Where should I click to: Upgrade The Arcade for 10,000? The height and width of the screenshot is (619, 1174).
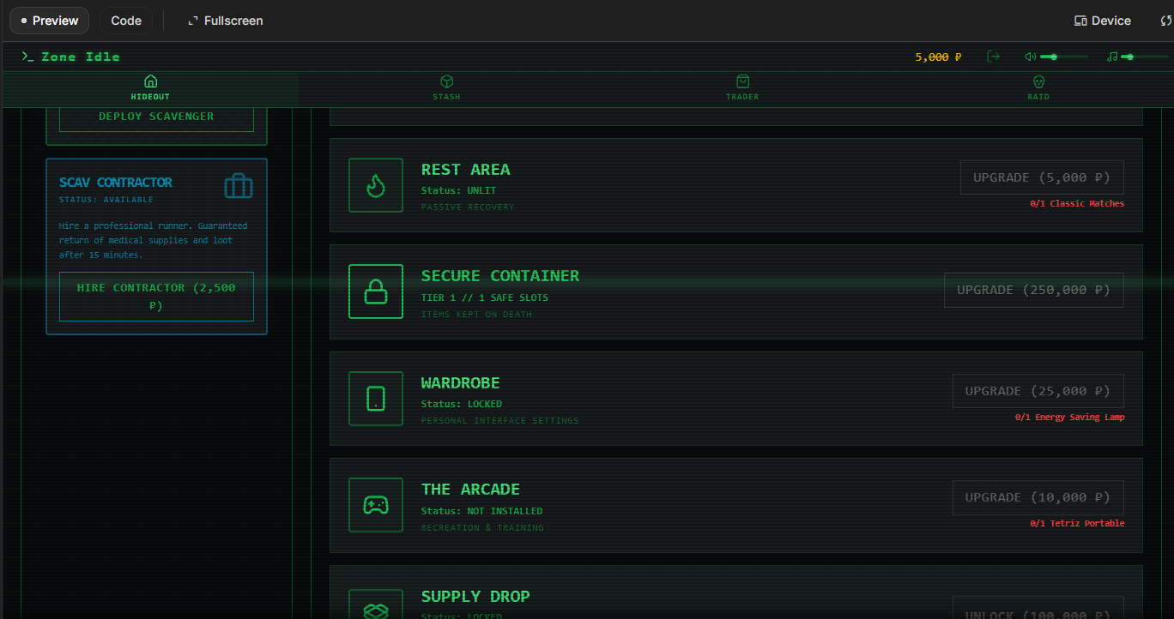point(1038,497)
